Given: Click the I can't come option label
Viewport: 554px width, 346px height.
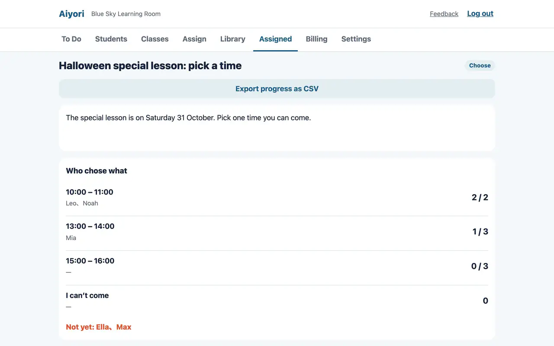Looking at the screenshot, I should (x=87, y=295).
